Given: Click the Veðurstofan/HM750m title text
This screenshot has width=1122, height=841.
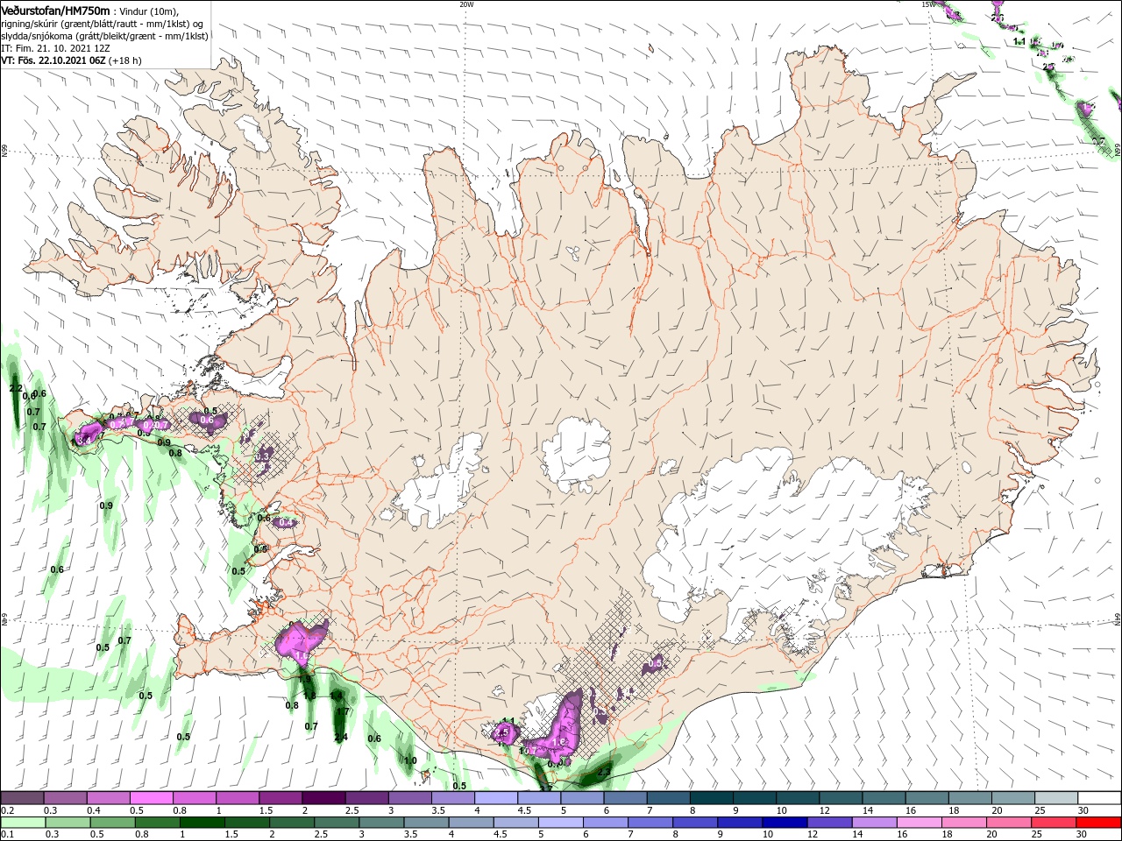Looking at the screenshot, I should (56, 10).
